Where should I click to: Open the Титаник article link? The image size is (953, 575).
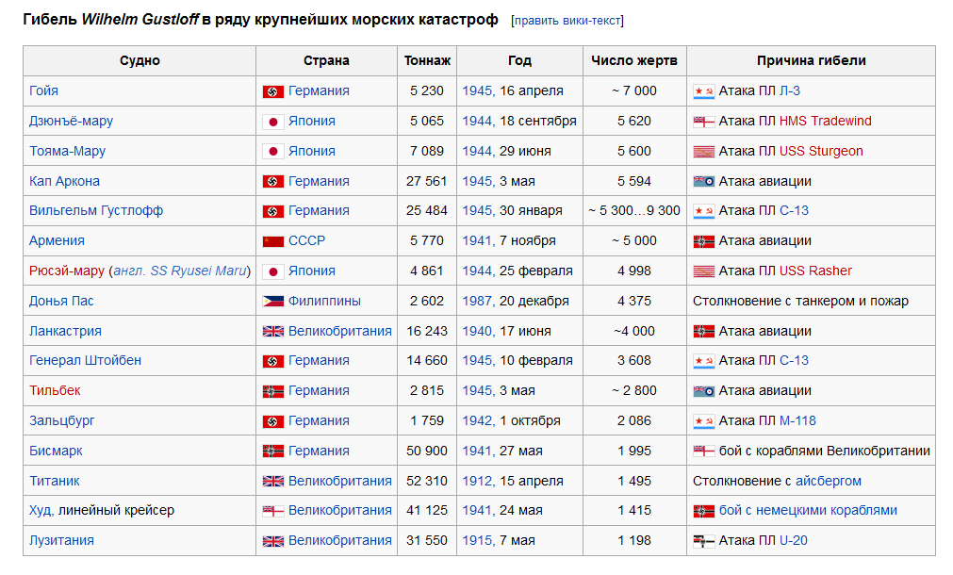55,481
